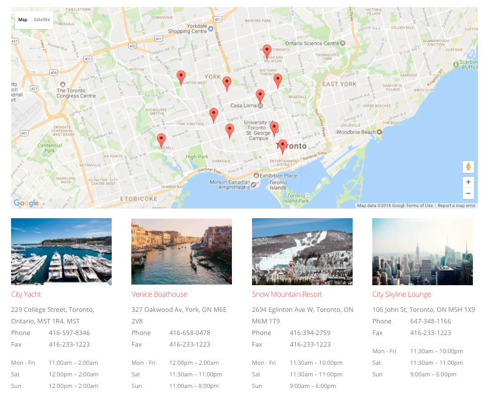Click Map data ©2016 Google text
491x395 pixels.
click(x=380, y=206)
